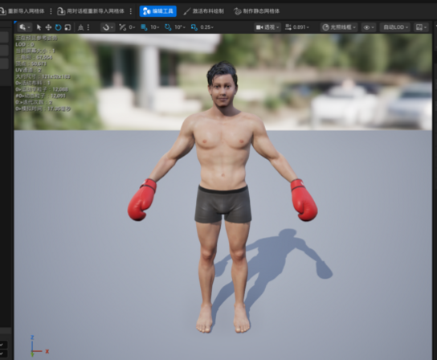Click 制作静态网格体 make static mesh

[x=257, y=11]
